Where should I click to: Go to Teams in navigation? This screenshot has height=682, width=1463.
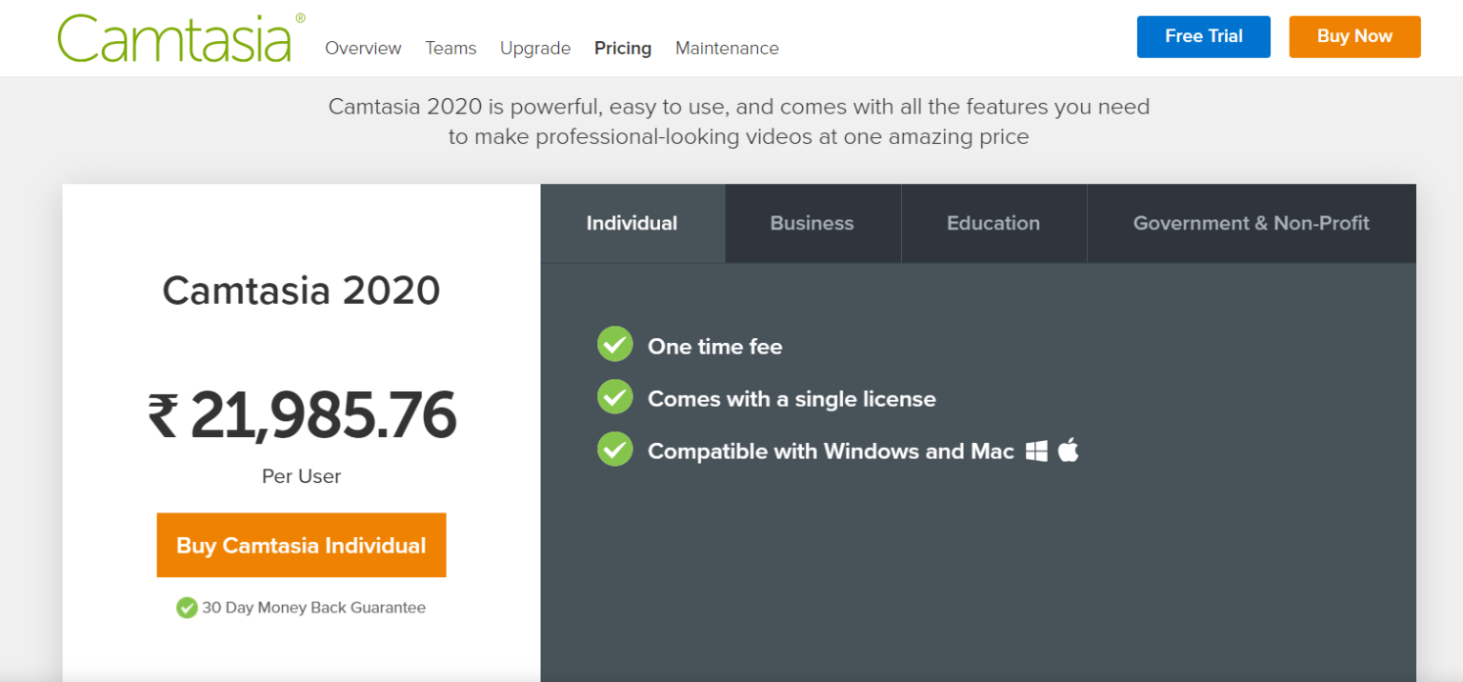[x=451, y=49]
